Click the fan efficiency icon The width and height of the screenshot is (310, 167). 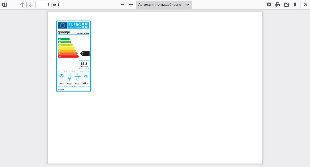[x=62, y=76]
